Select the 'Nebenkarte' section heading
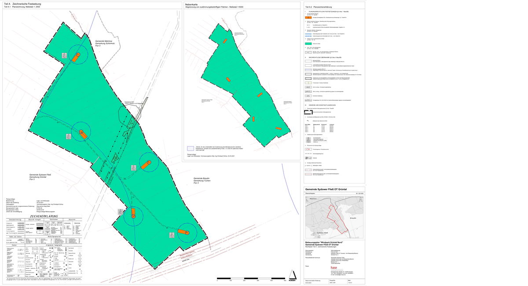This screenshot has width=528, height=286. tap(192, 4)
